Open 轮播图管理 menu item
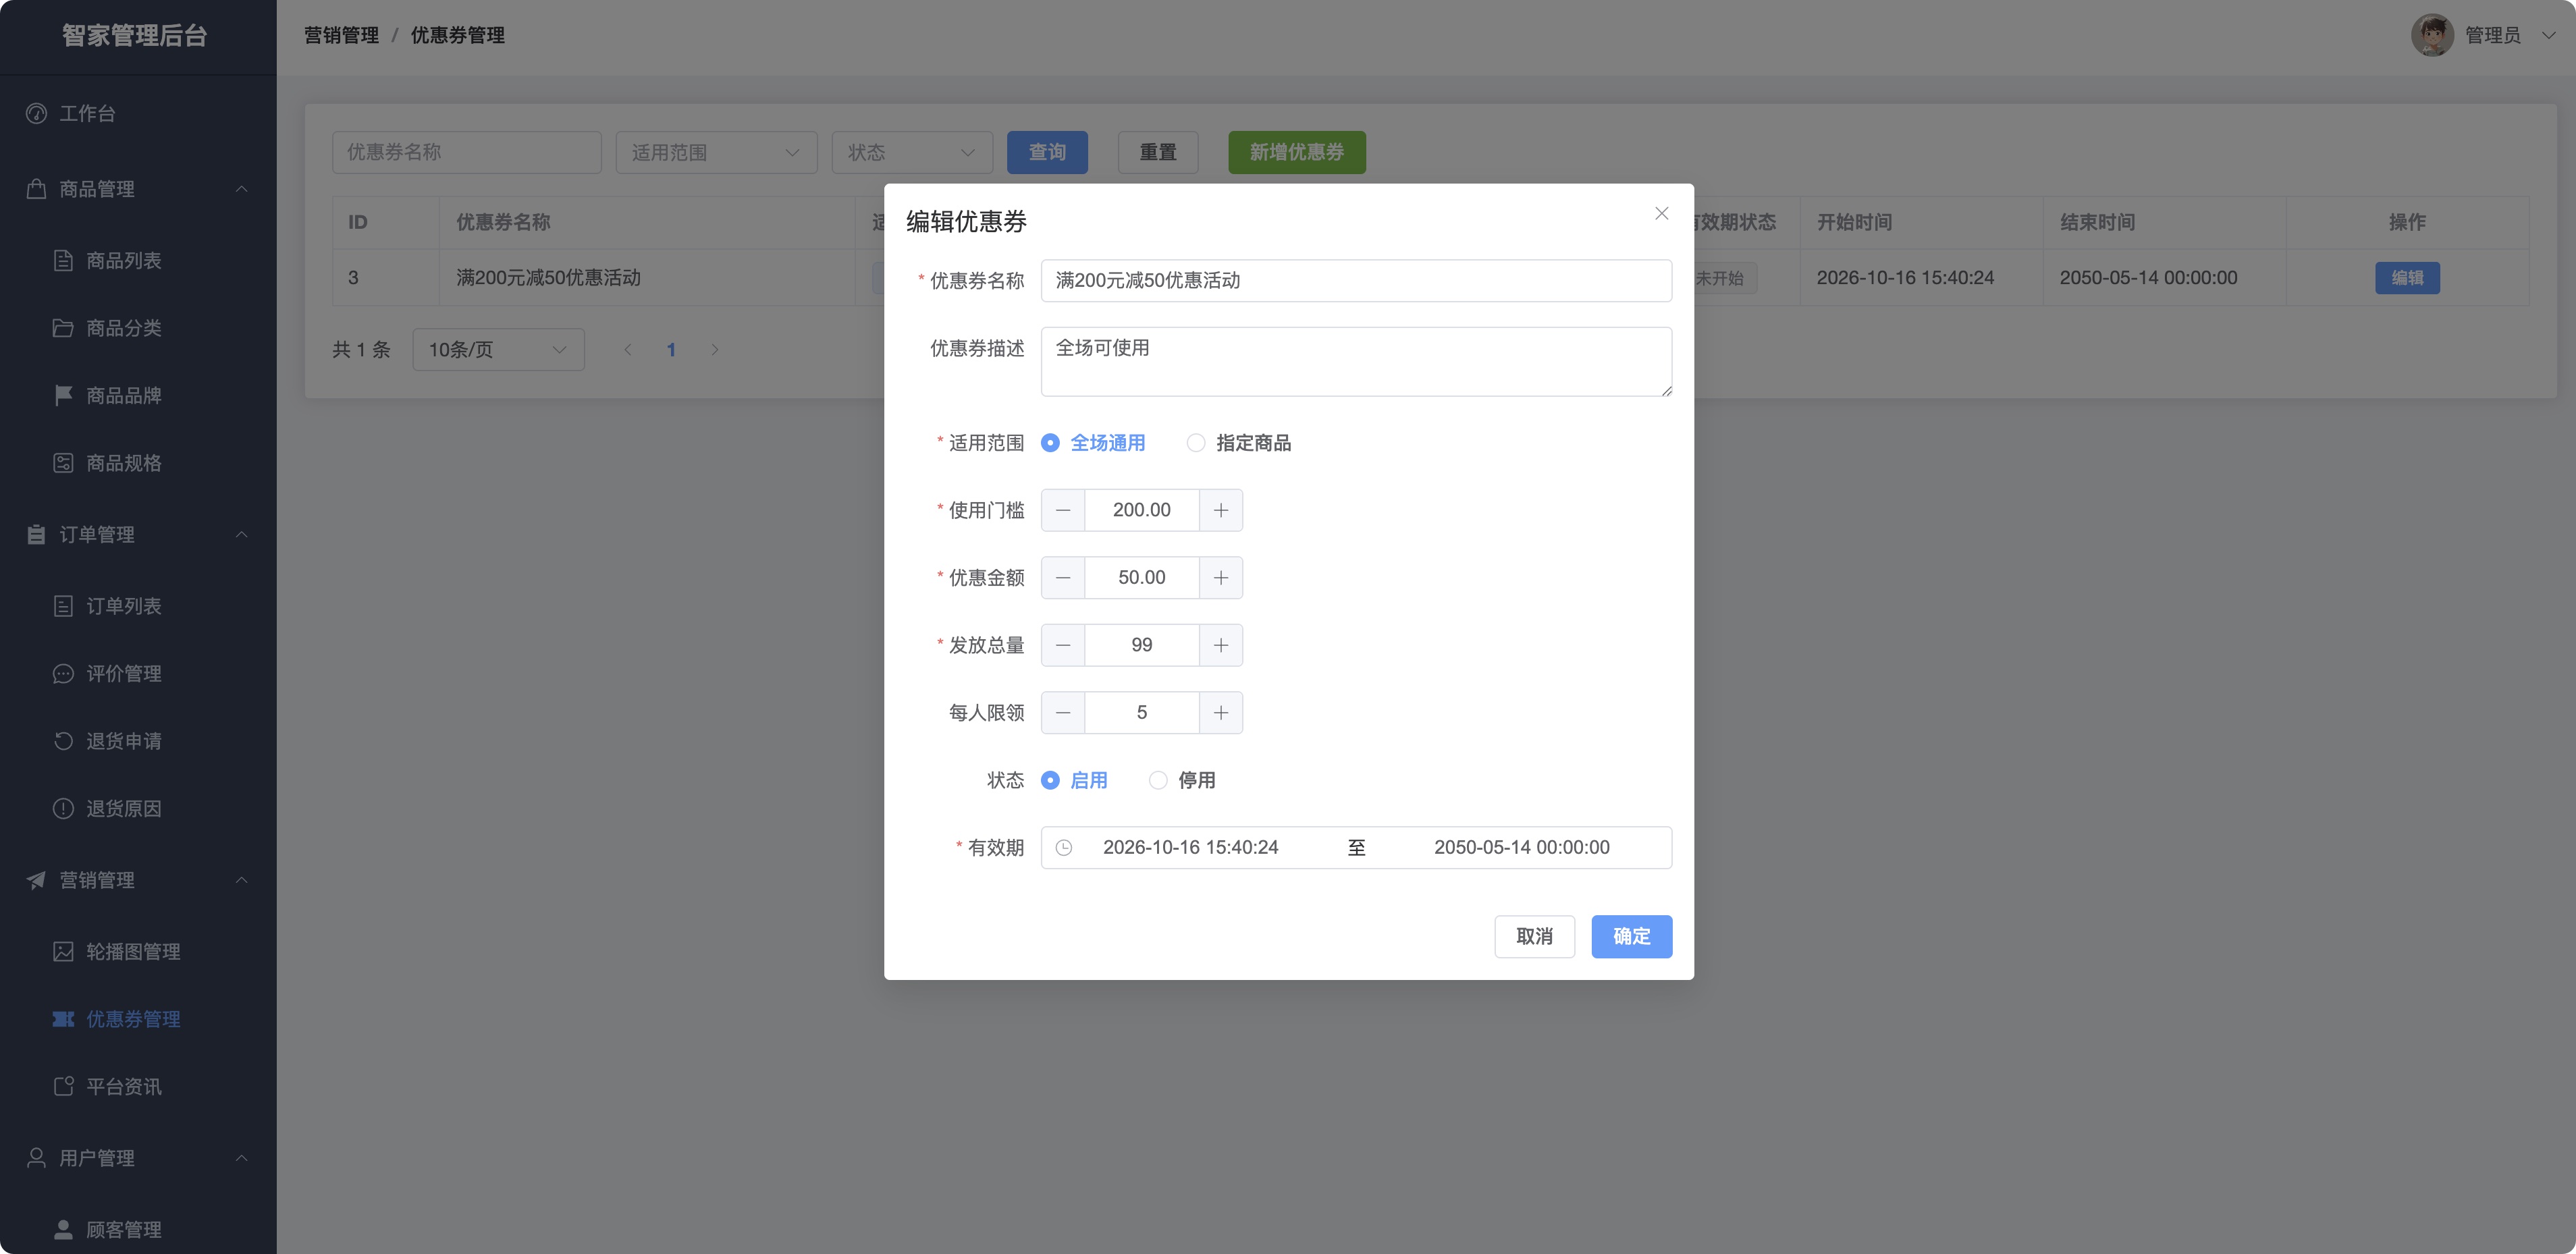Screen dimensions: 2576x1254 pyautogui.click(x=138, y=951)
